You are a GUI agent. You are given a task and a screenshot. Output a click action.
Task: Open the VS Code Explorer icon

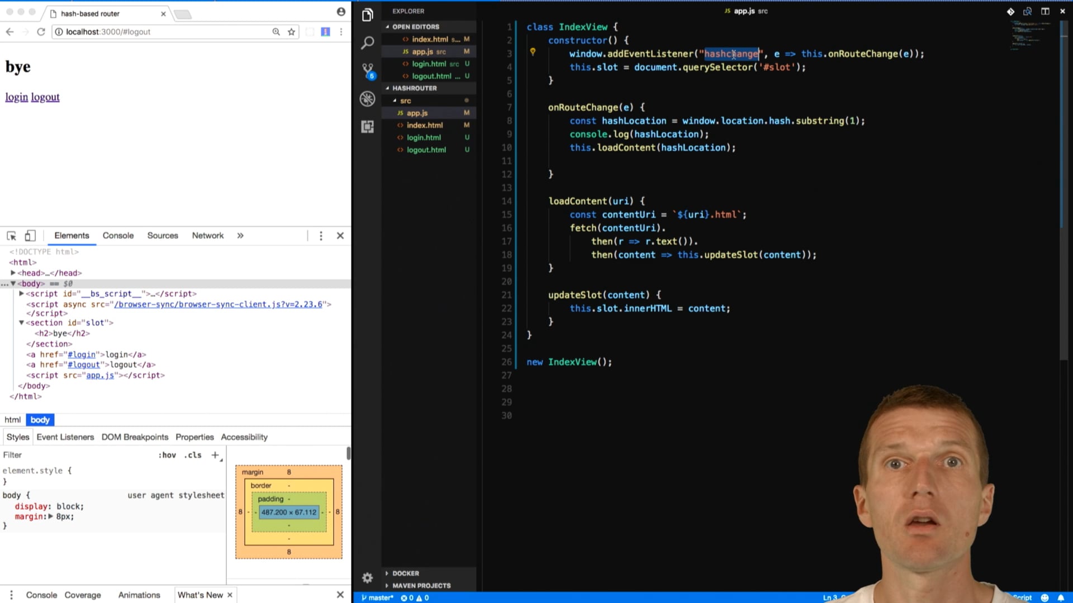click(x=367, y=15)
